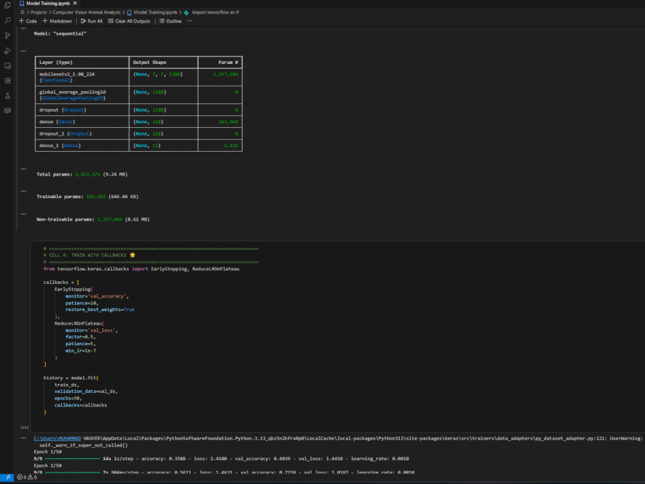The width and height of the screenshot is (645, 484).
Task: Open Computer Vision Animal Analysis breadcrumb
Action: tap(86, 12)
